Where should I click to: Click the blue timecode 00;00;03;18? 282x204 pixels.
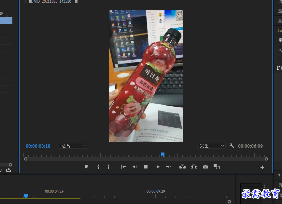click(x=38, y=146)
